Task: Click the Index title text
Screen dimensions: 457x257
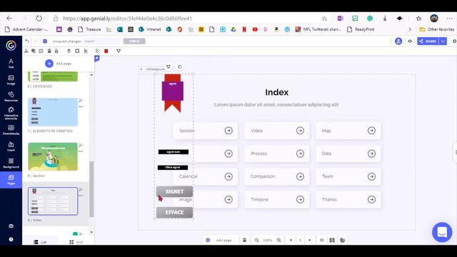Action: tap(276, 92)
